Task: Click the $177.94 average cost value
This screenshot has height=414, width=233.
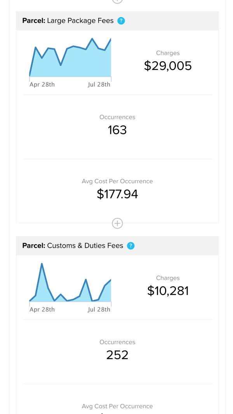Action: (x=117, y=194)
